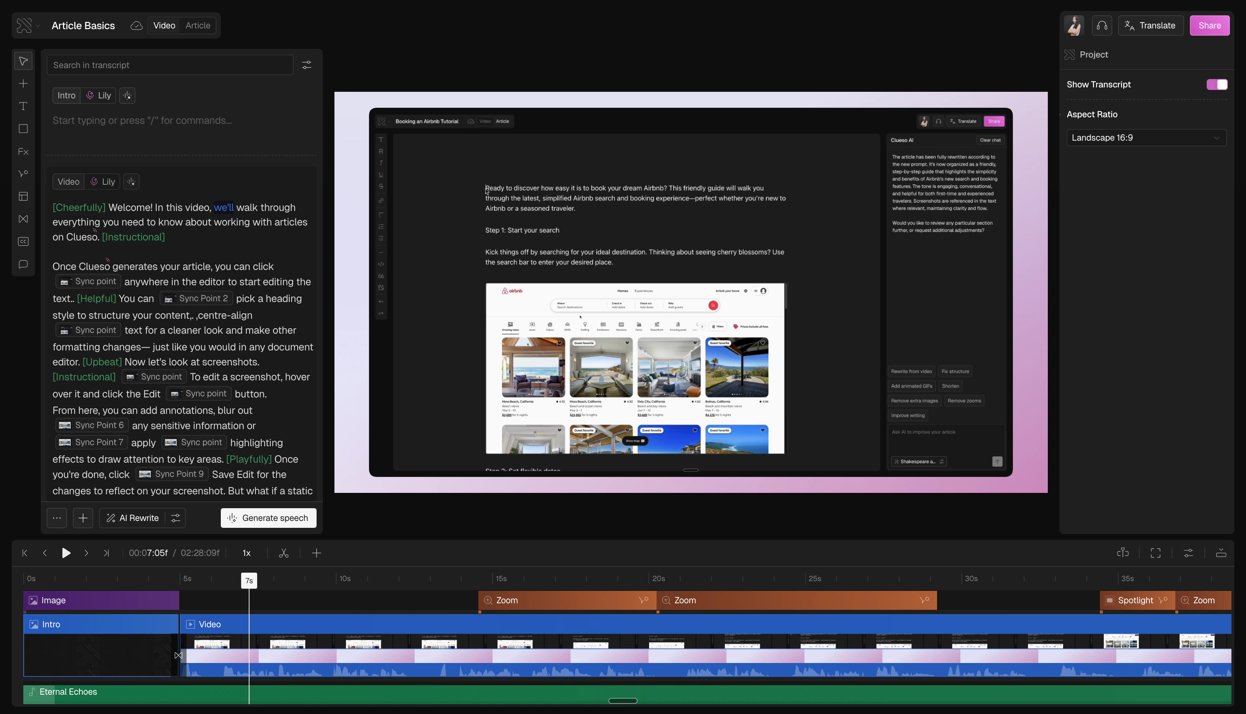Viewport: 1246px width, 714px height.
Task: Click the fullscreen icon above timeline
Action: click(1155, 553)
